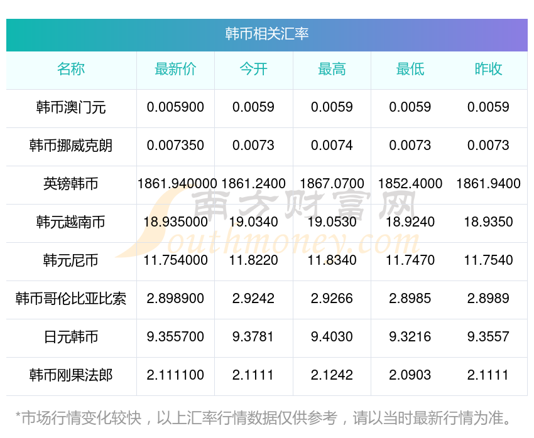Select the 英镑韩币 row name
Image resolution: width=534 pixels, height=438 pixels.
(71, 184)
